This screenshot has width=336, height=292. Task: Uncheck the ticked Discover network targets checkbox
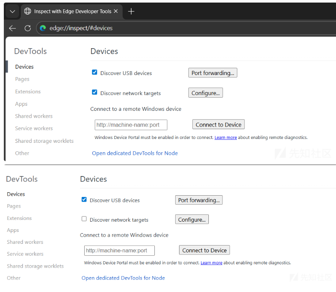coord(94,92)
